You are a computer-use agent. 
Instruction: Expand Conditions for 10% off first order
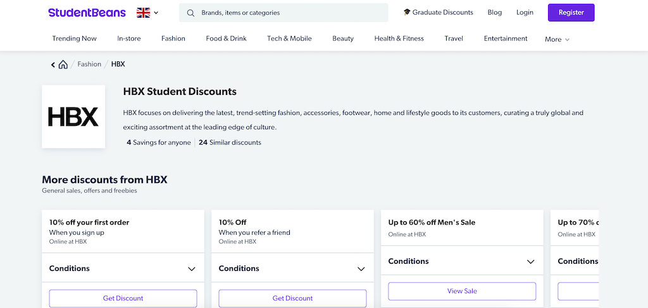(123, 268)
